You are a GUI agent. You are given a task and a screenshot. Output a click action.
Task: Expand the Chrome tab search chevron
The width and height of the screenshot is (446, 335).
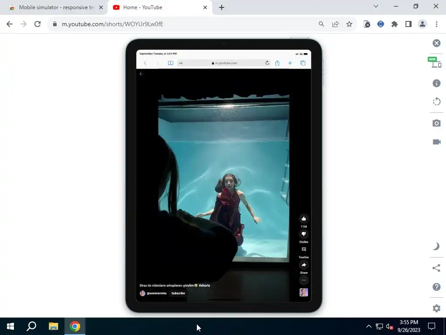point(376,6)
